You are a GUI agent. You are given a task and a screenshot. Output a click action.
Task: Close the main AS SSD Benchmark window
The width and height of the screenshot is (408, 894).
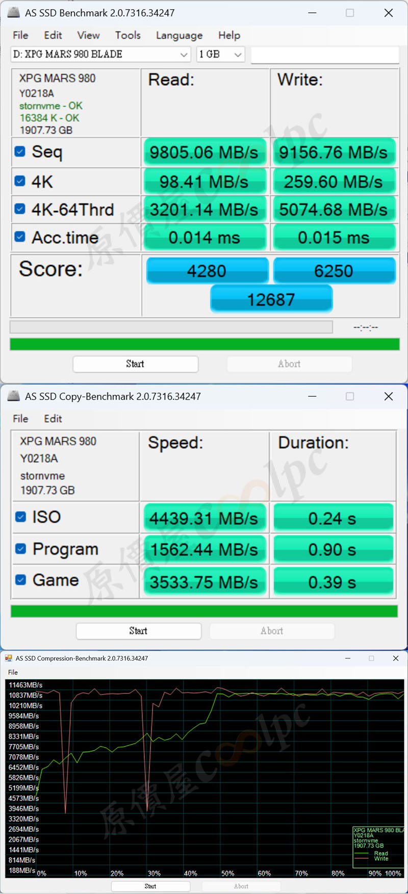coord(389,13)
